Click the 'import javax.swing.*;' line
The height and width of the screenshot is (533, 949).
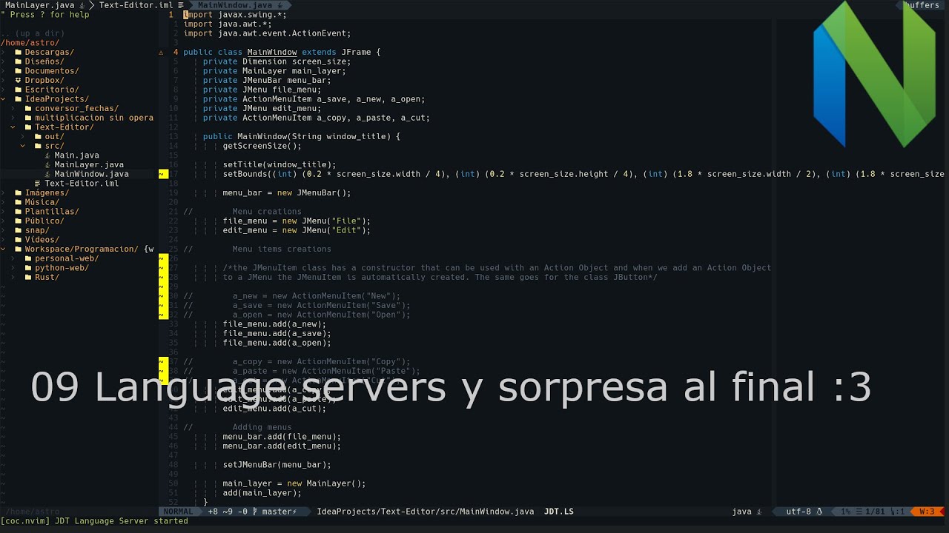tap(235, 15)
